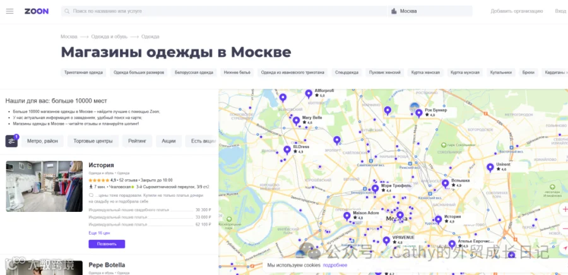Image resolution: width=568 pixels, height=275 pixels.
Task: Go to Одежда breadcrumb
Action: click(150, 37)
